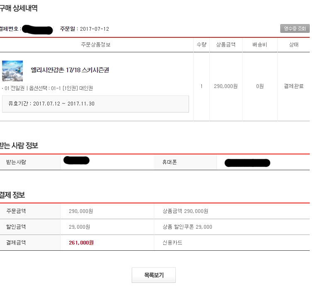313x286 pixels.
Task: Click the 받는사람 recipient label cell
Action: pyautogui.click(x=30, y=162)
